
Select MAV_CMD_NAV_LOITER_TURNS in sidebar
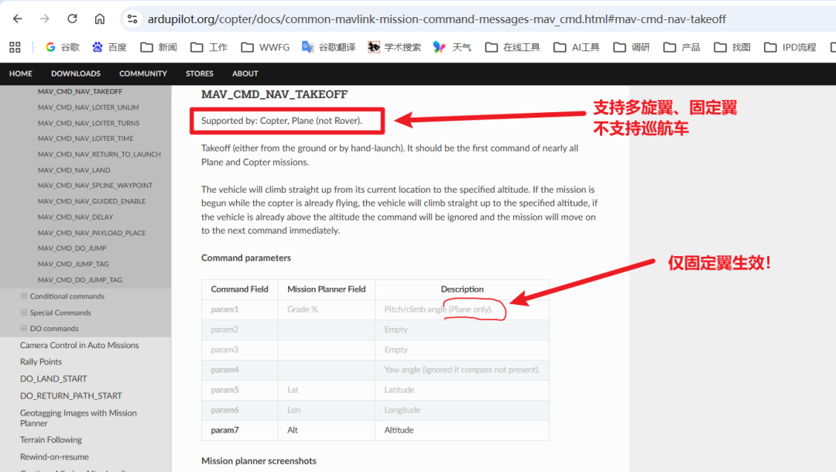click(x=88, y=123)
